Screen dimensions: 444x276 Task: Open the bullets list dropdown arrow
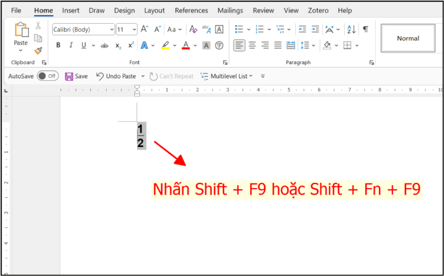249,29
